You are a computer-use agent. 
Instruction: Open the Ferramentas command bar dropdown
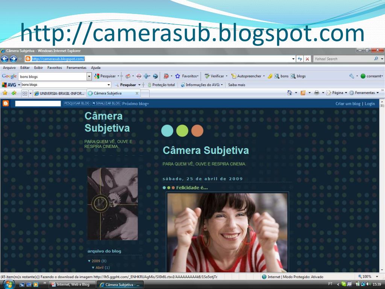pyautogui.click(x=364, y=93)
